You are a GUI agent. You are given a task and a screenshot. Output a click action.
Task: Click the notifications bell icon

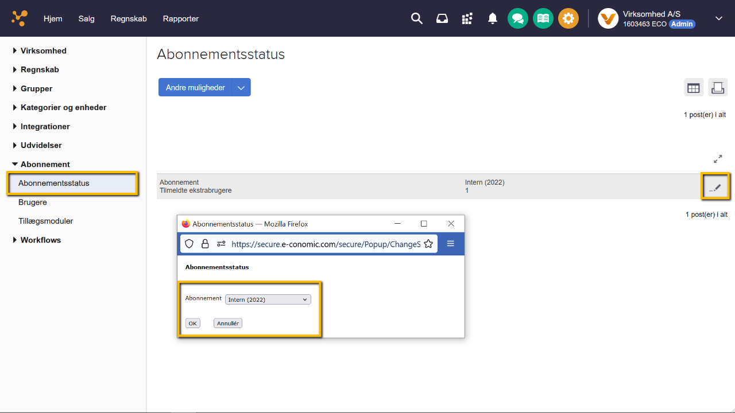tap(492, 19)
